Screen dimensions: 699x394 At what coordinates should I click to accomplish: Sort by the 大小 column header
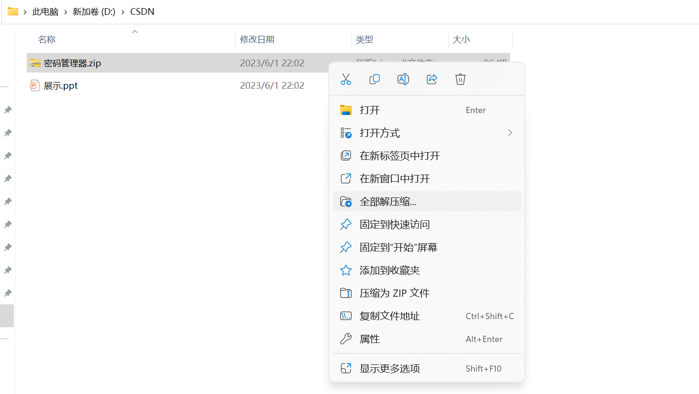pos(461,40)
